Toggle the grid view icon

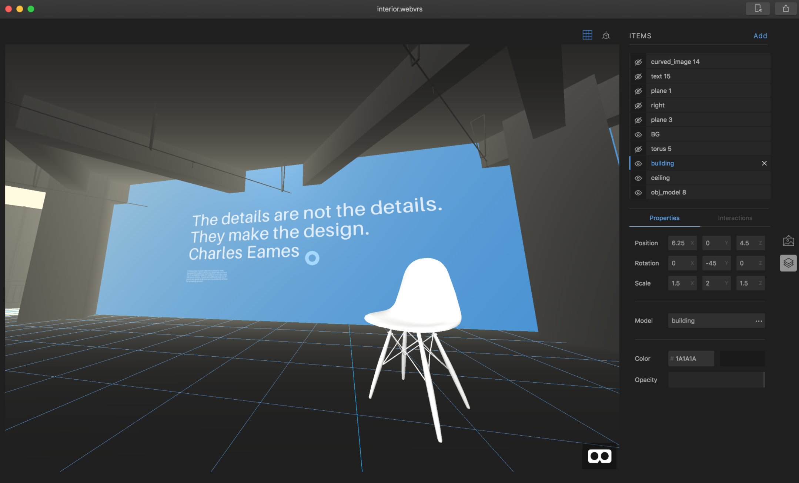click(587, 35)
